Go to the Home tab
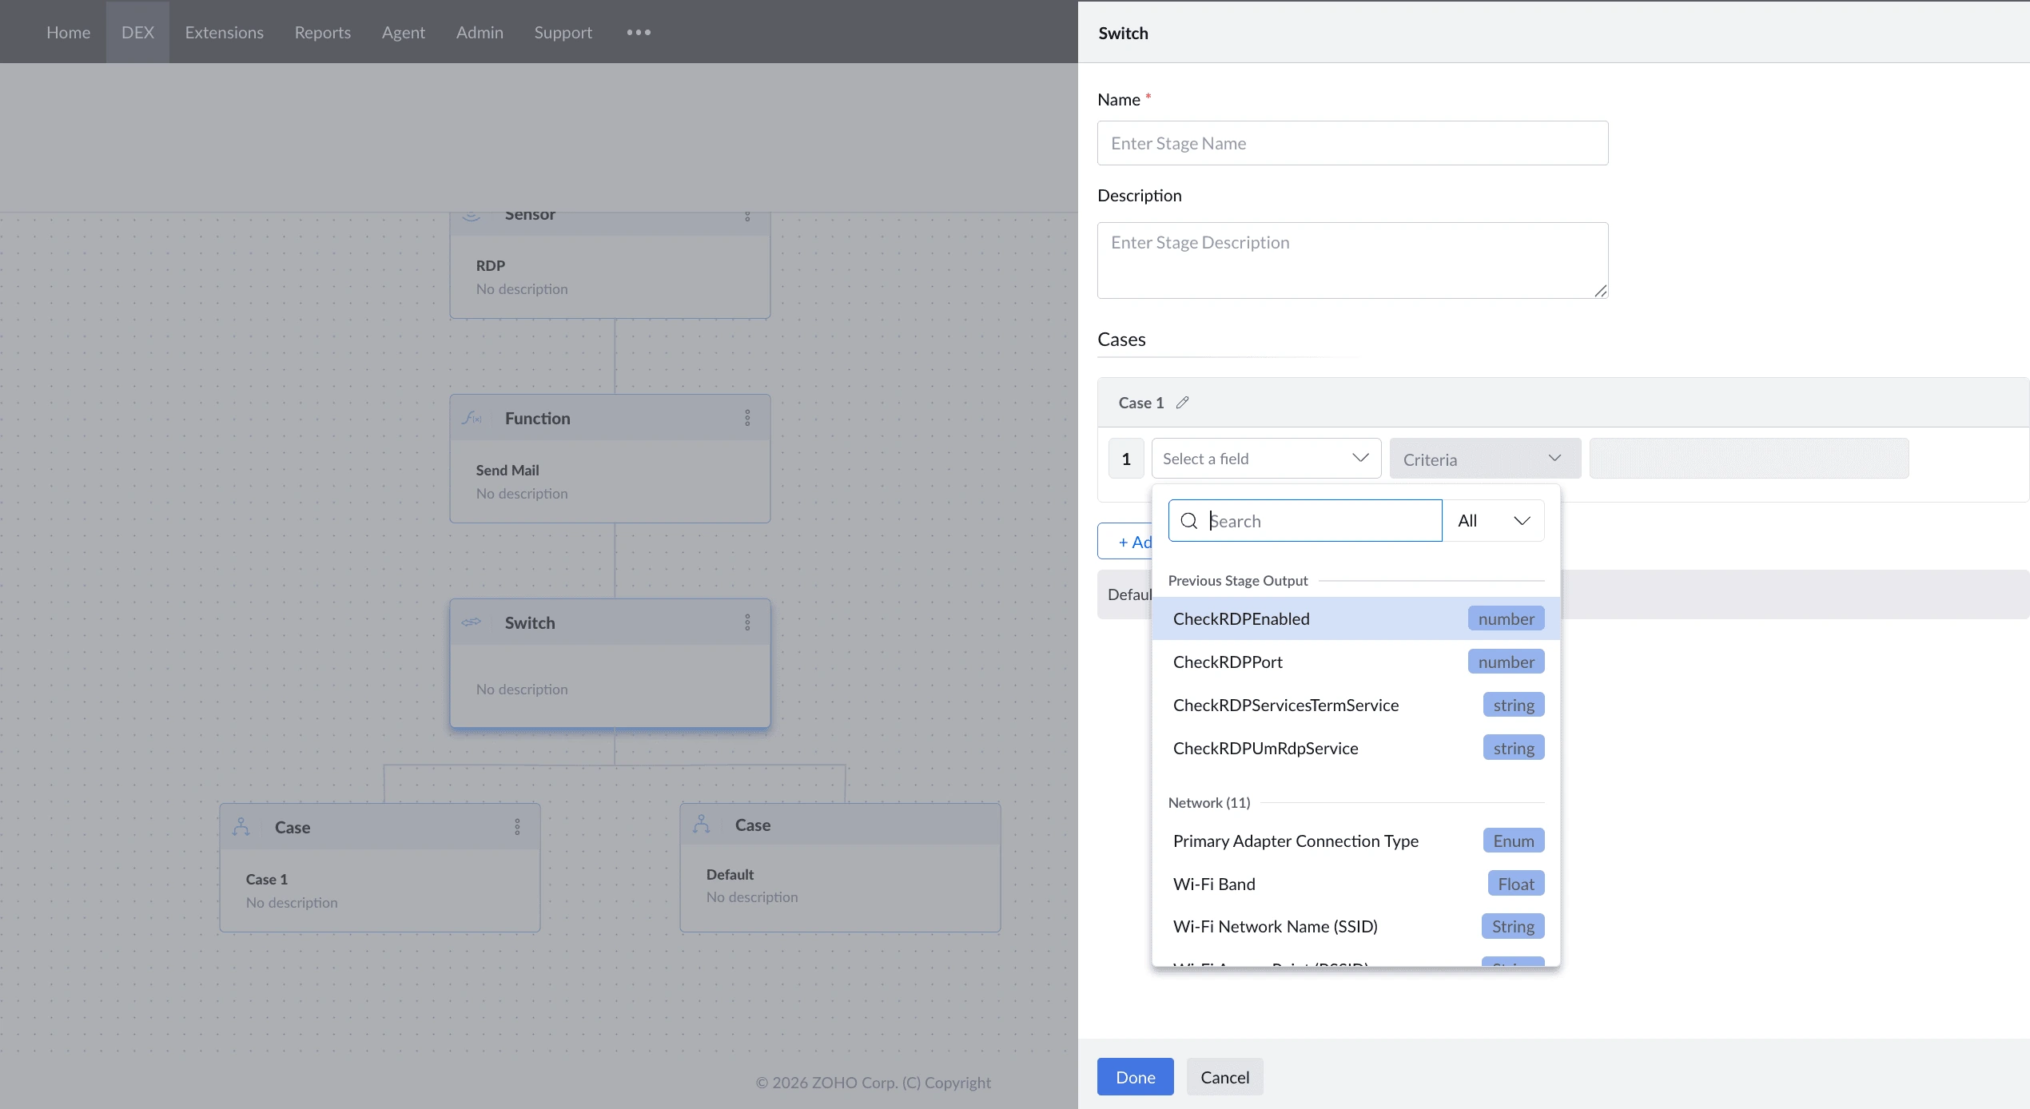Screen dimensions: 2030x1109 (69, 32)
